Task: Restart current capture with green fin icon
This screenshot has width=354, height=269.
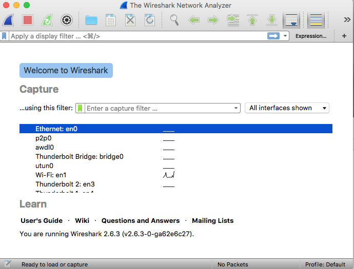Action: (47, 20)
